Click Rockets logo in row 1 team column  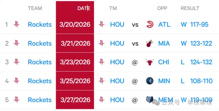click(x=16, y=24)
